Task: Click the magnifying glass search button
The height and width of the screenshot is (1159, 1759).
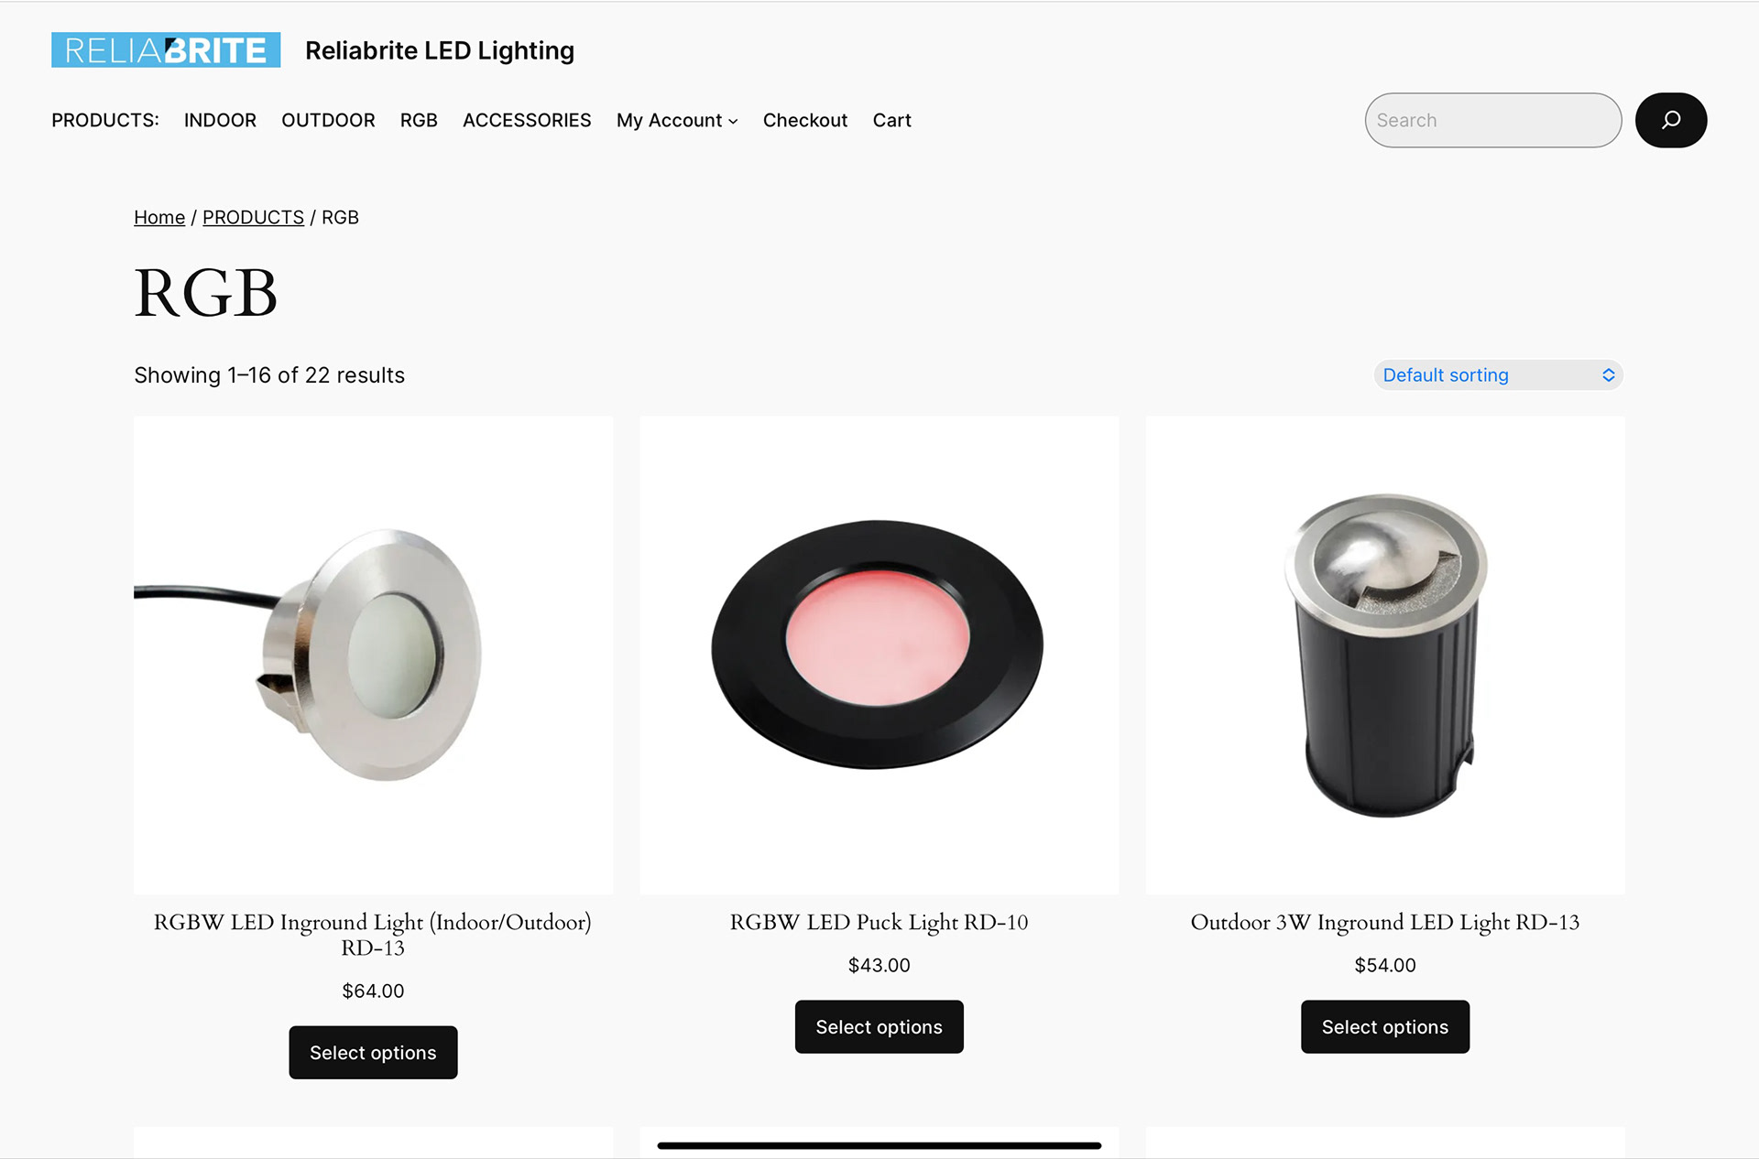Action: point(1670,120)
